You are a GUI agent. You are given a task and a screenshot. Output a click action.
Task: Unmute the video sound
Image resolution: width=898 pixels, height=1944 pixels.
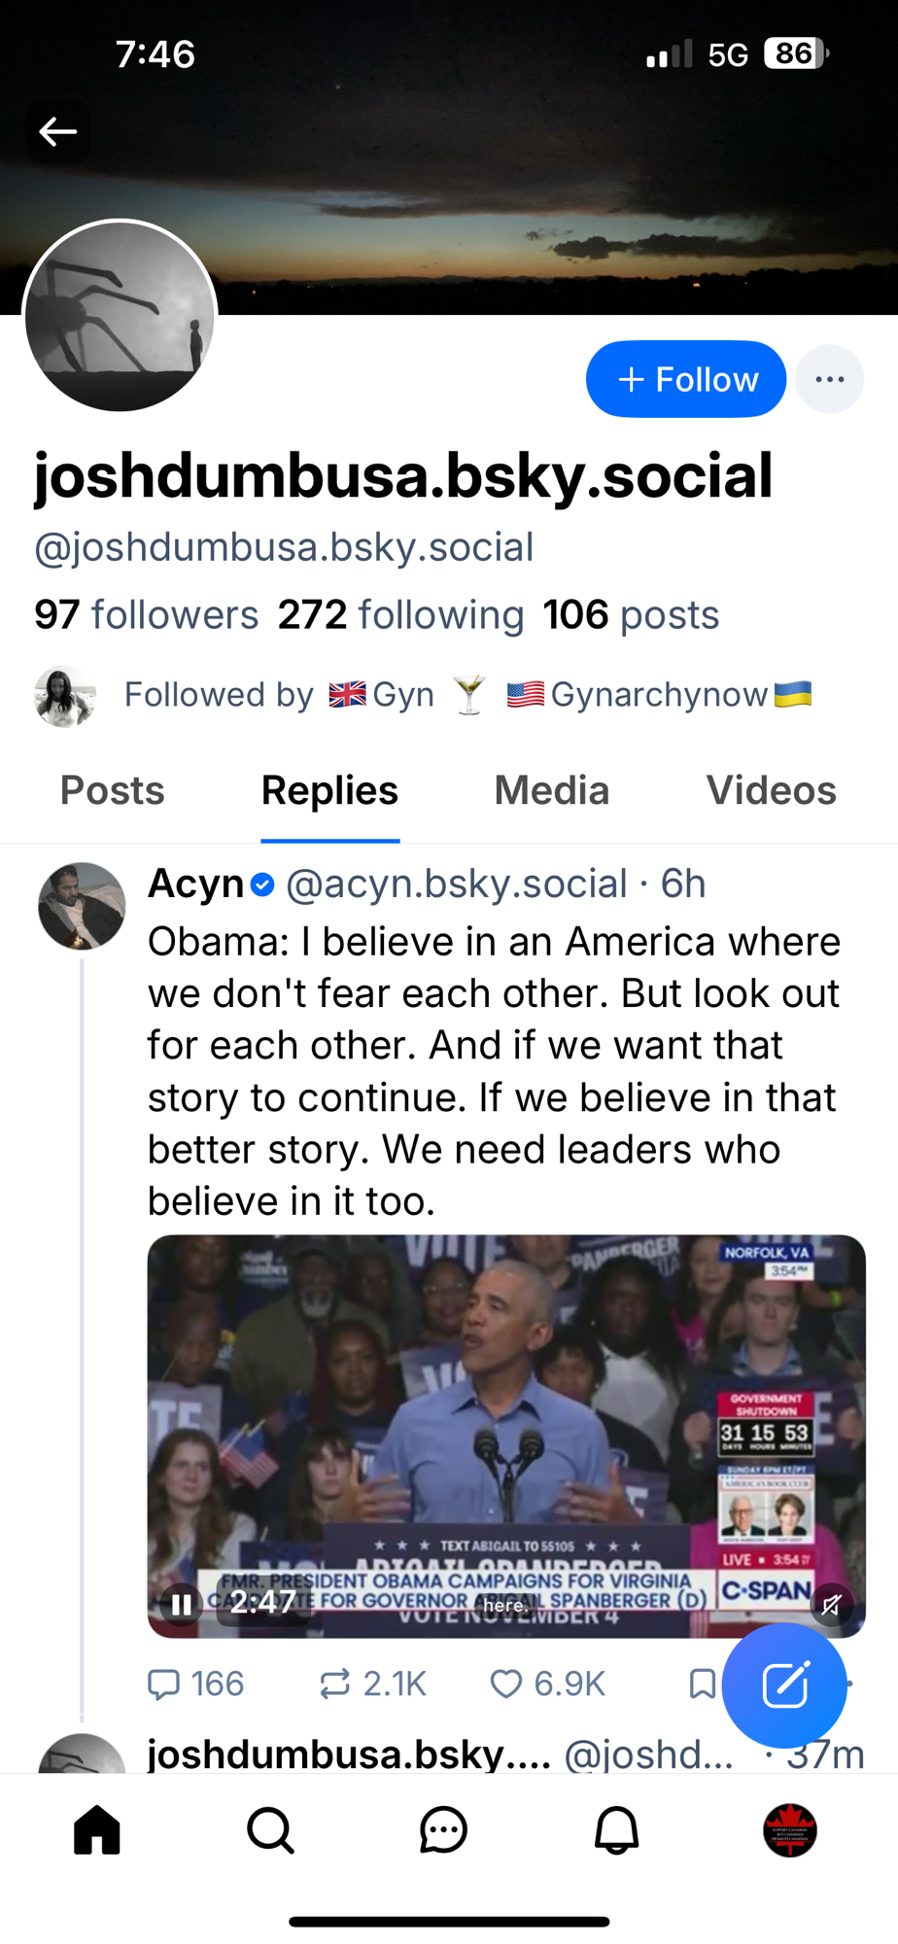(x=831, y=1604)
